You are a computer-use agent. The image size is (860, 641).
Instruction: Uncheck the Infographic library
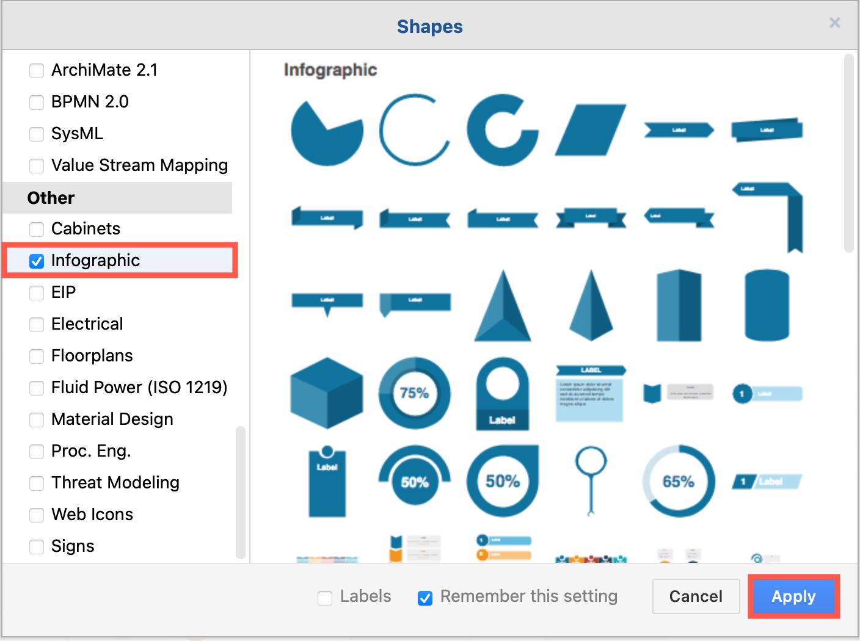click(x=37, y=261)
